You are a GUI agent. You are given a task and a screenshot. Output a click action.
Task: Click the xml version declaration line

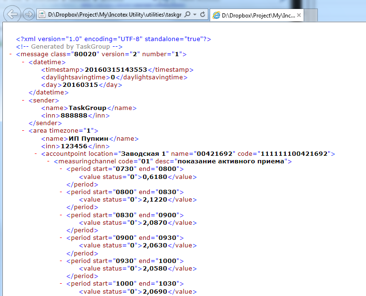click(x=113, y=39)
